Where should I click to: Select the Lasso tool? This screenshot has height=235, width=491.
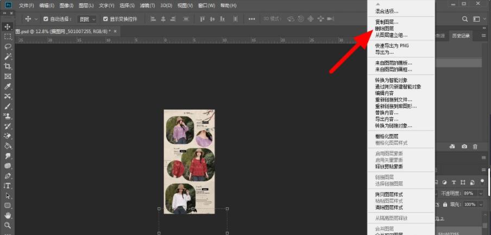(x=8, y=47)
